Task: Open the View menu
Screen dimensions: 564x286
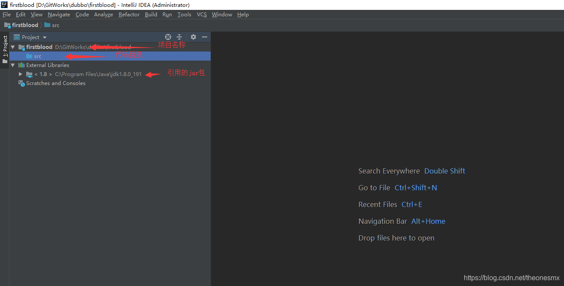Action: (x=37, y=15)
